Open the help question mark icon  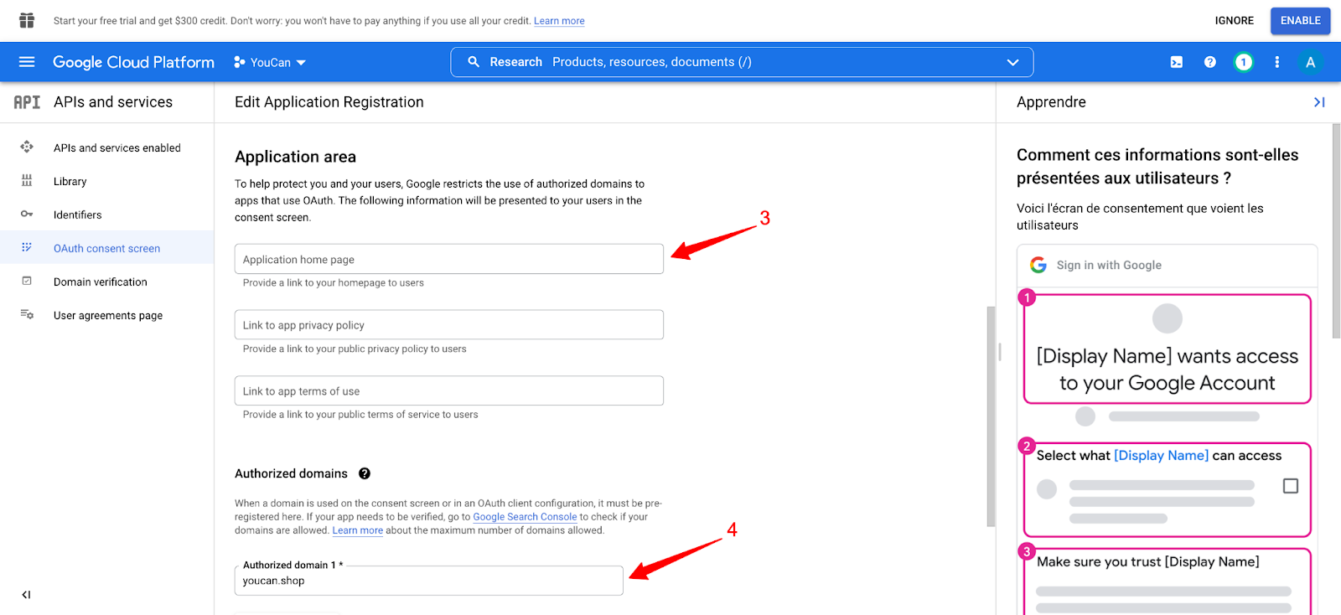(x=1210, y=62)
